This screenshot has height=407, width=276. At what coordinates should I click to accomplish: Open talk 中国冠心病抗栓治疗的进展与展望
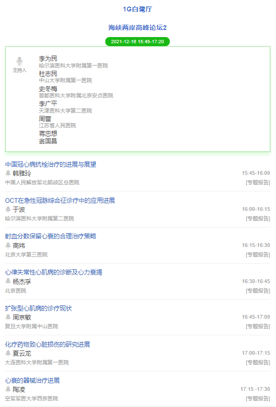[x=51, y=164]
